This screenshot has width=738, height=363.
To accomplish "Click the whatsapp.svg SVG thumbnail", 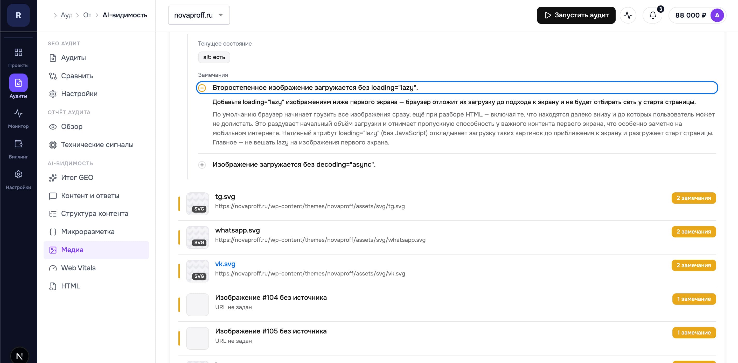I will (x=197, y=237).
